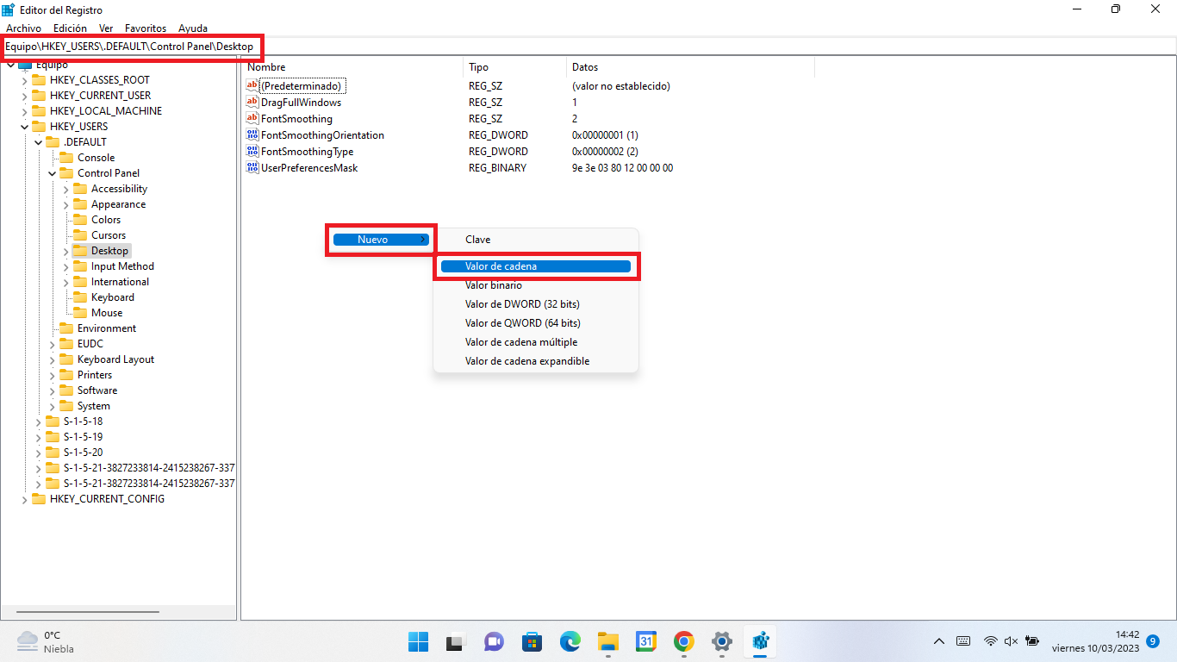1177x662 pixels.
Task: Click the Registry Editor taskbar icon
Action: point(760,641)
